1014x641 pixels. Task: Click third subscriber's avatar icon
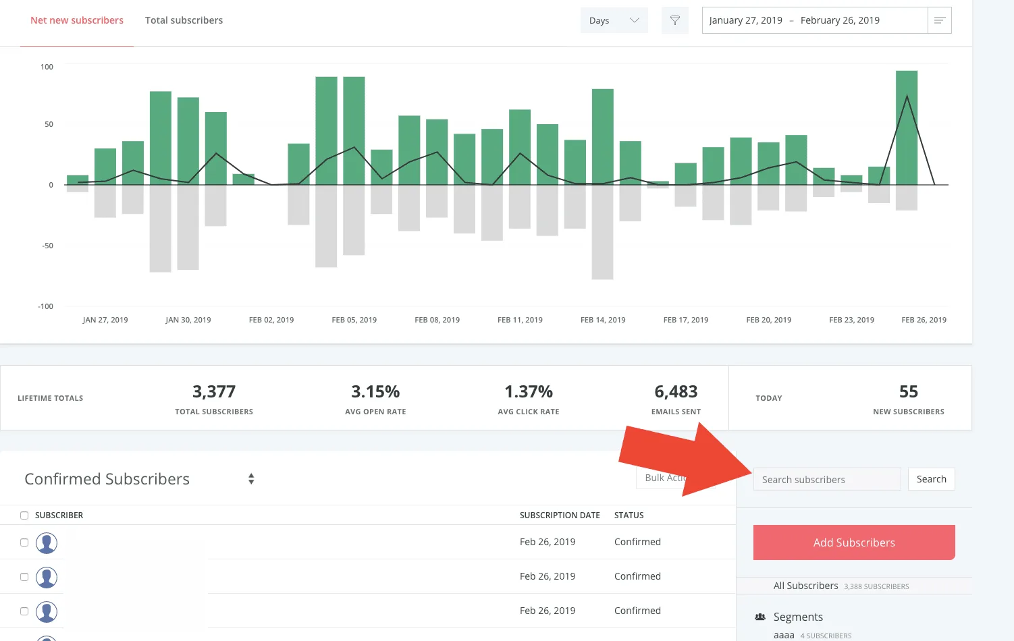[47, 611]
